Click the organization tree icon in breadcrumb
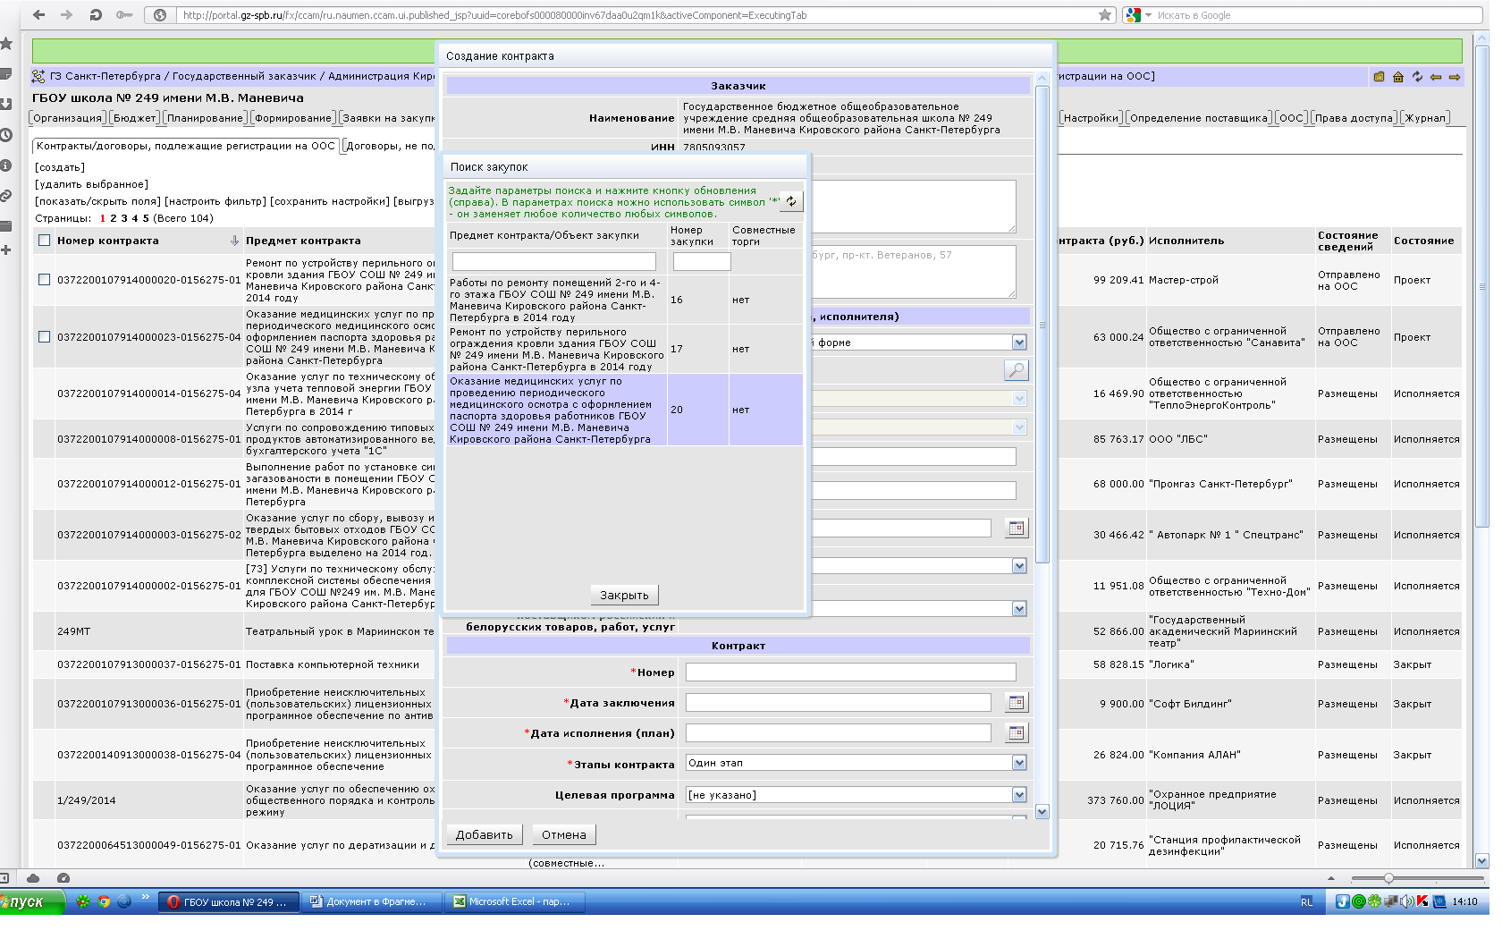 38,76
